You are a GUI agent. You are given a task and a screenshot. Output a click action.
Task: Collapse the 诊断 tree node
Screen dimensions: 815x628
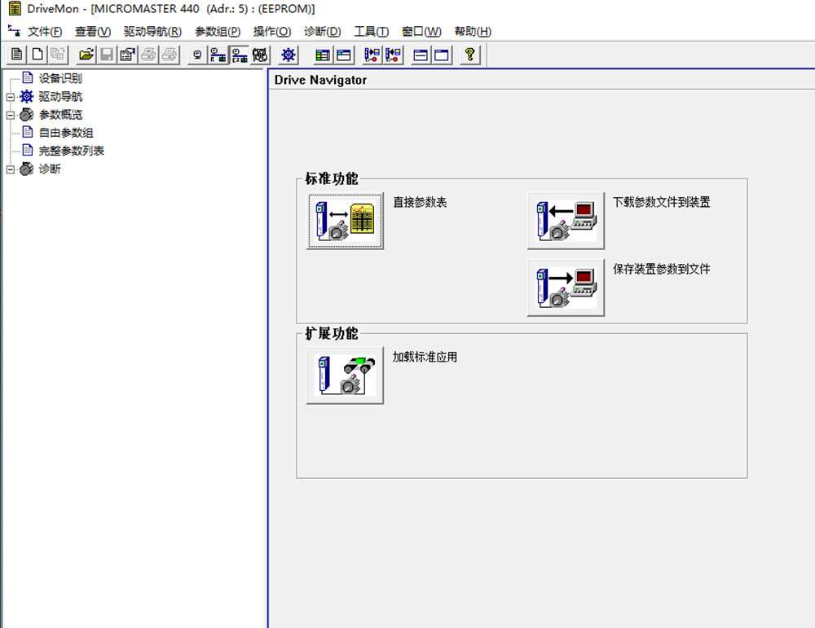[x=11, y=169]
